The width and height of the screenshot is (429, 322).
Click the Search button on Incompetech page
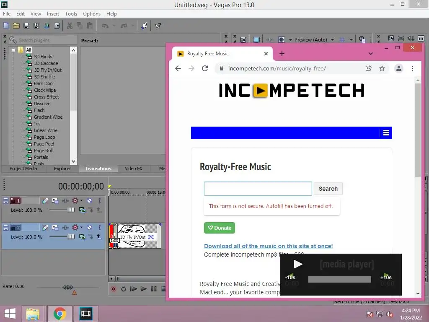click(328, 189)
